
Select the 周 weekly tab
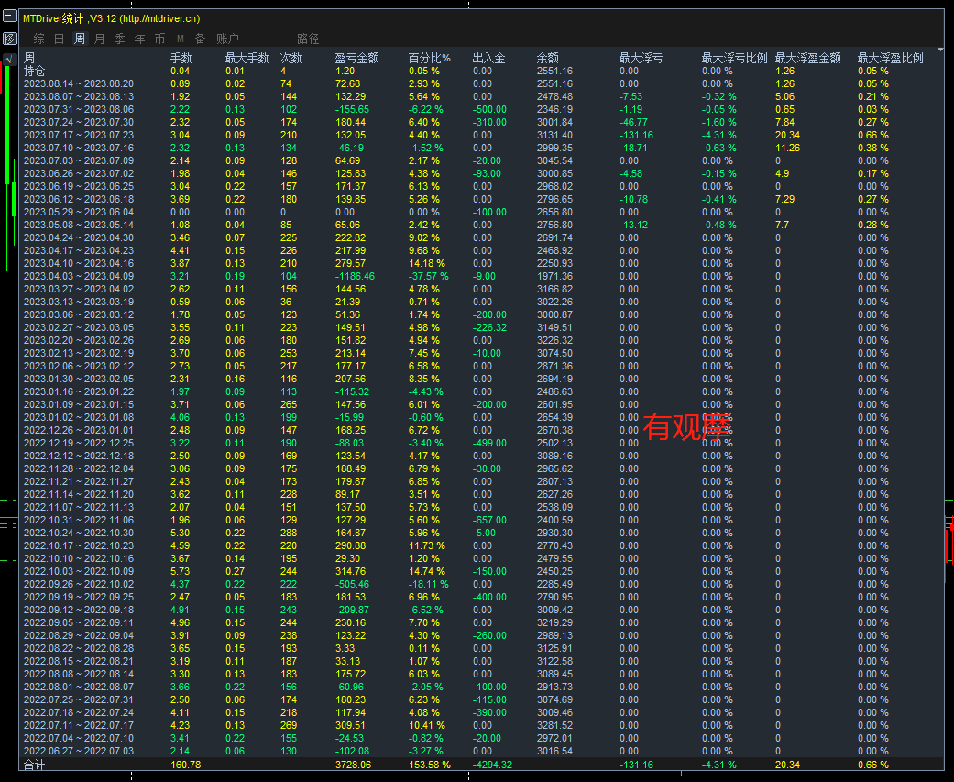[79, 39]
